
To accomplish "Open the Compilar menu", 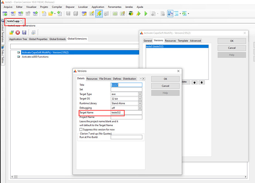I will pyautogui.click(x=57, y=7).
